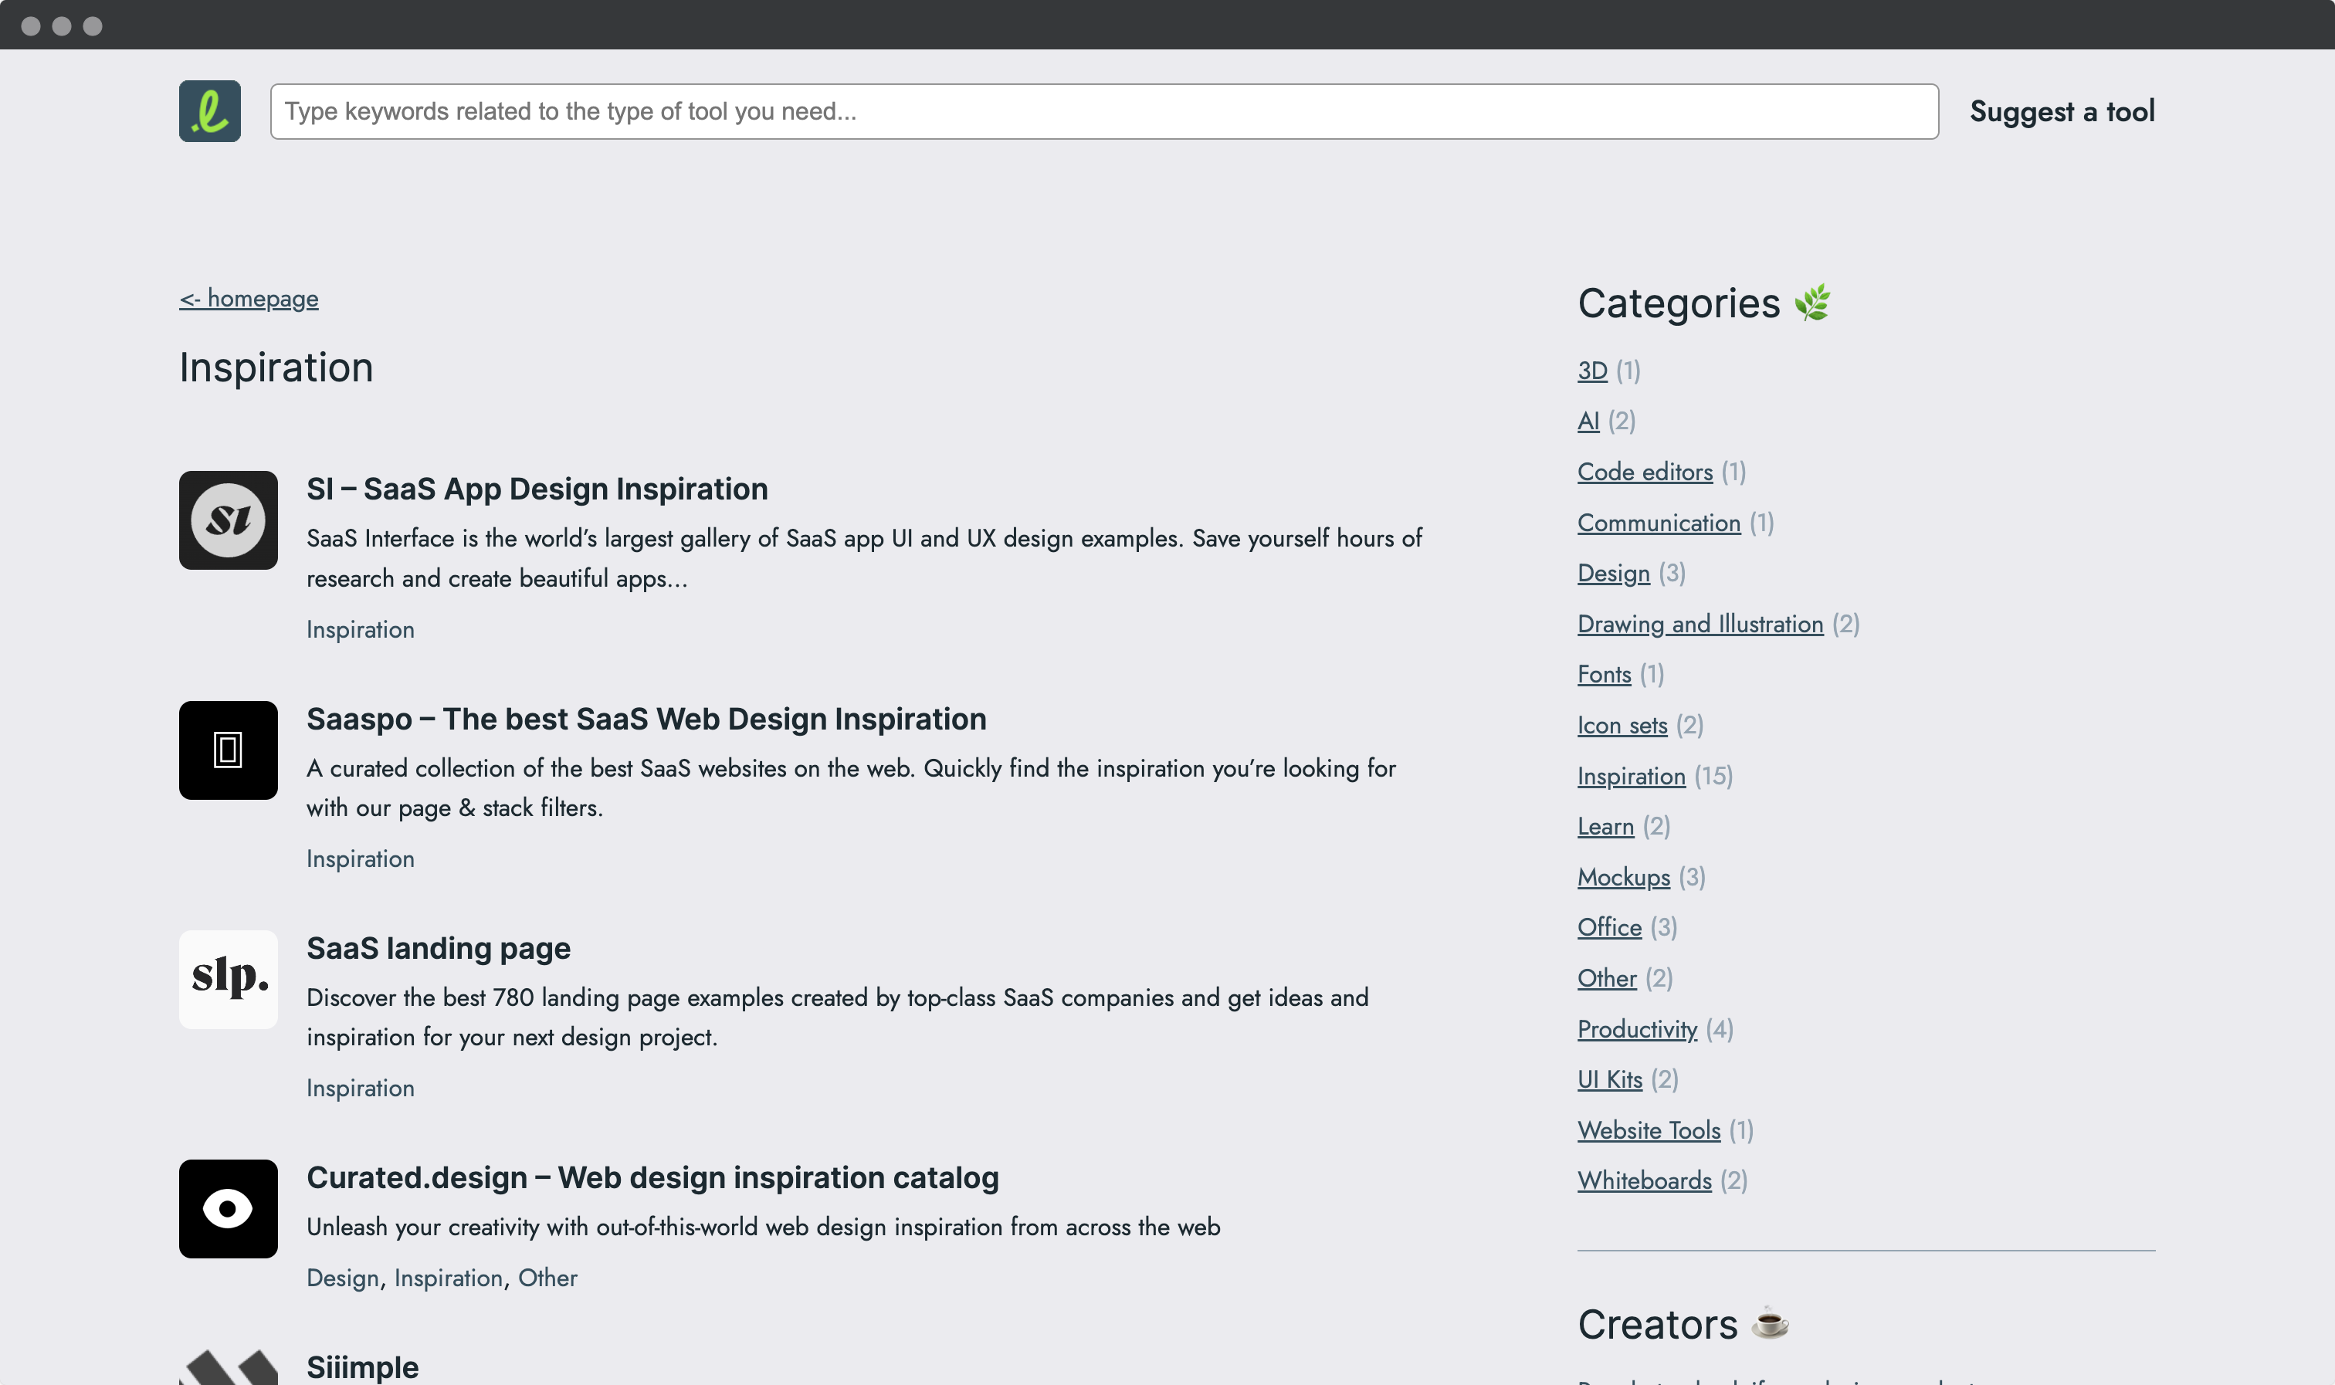
Task: Go back via the homepage link
Action: pos(248,299)
